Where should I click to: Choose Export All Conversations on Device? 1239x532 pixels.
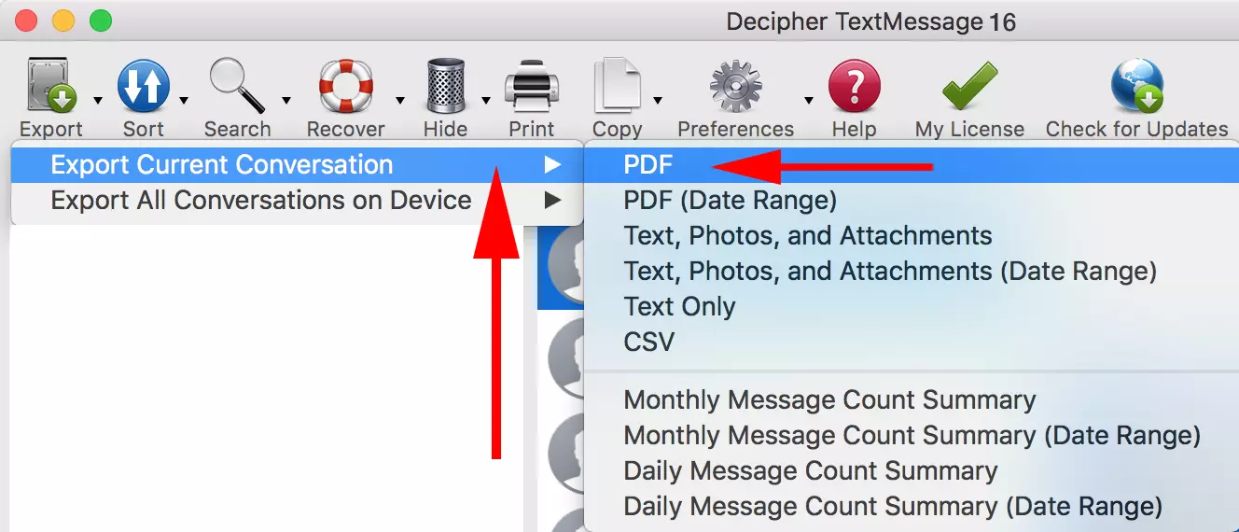[261, 200]
